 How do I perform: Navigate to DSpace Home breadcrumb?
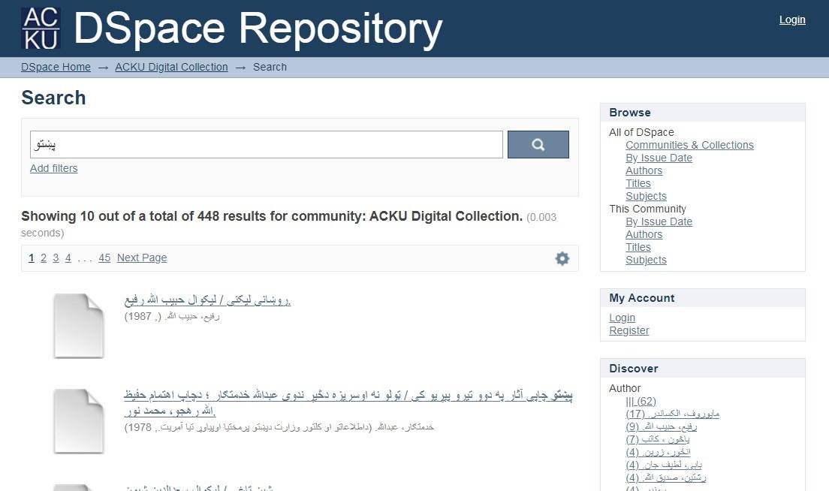point(56,67)
